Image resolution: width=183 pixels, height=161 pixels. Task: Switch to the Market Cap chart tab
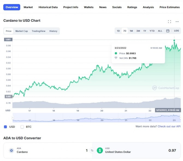pyautogui.click(x=22, y=31)
